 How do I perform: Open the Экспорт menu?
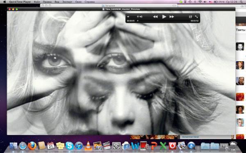[x=67, y=2]
